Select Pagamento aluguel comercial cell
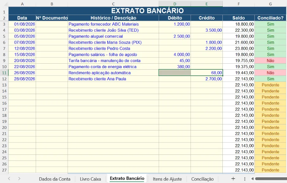 click(113, 36)
